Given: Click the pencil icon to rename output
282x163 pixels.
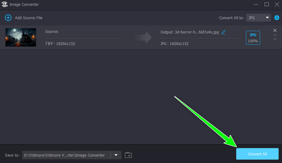Looking at the screenshot, I should [x=223, y=32].
